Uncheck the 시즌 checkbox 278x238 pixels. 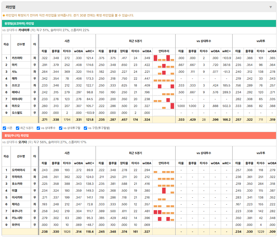pos(5,128)
